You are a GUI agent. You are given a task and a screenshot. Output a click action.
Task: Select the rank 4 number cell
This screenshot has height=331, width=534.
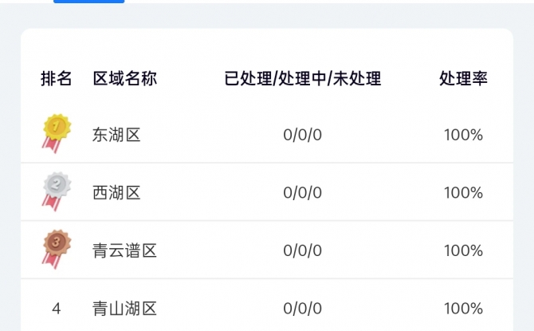[57, 309]
